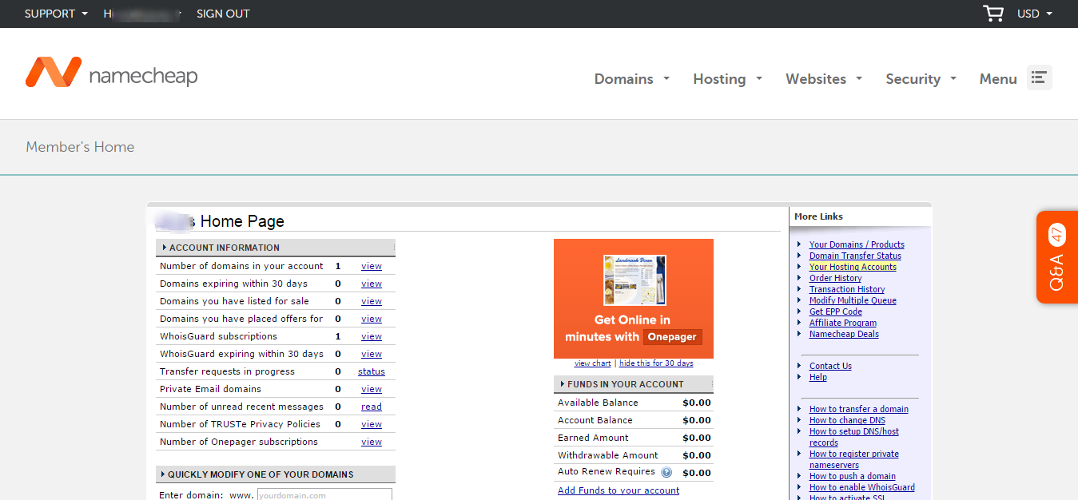The height and width of the screenshot is (500, 1078).
Task: Click hide this for 30 days
Action: click(656, 363)
